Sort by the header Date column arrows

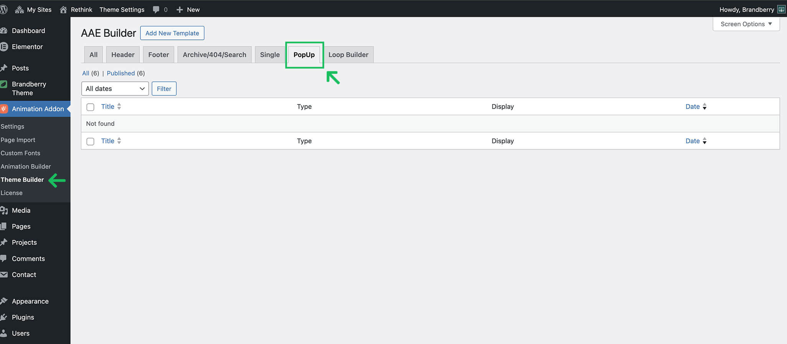point(704,106)
